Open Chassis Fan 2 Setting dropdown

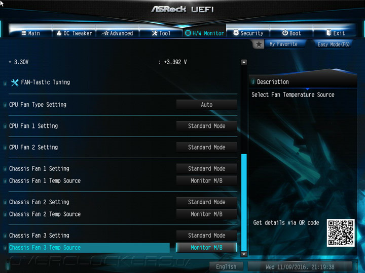(207, 202)
